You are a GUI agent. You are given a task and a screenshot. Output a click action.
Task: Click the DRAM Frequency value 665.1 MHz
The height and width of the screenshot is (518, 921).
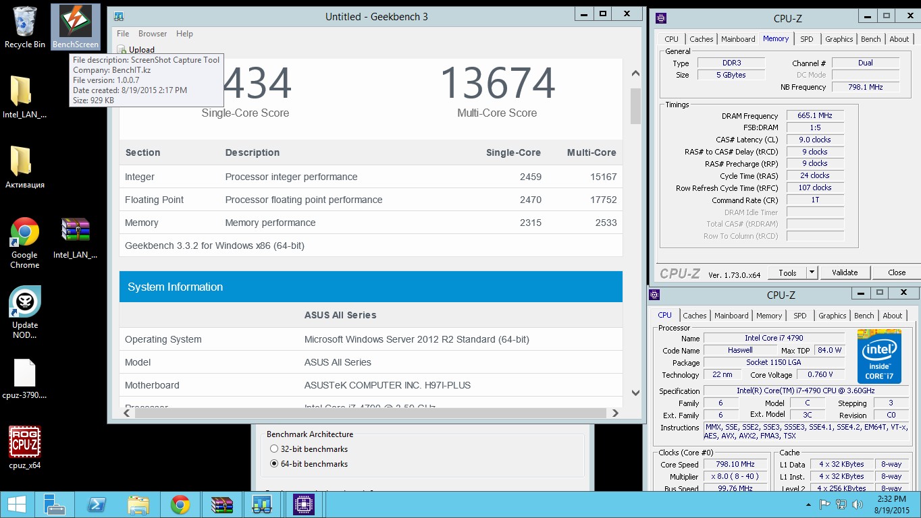coord(815,115)
